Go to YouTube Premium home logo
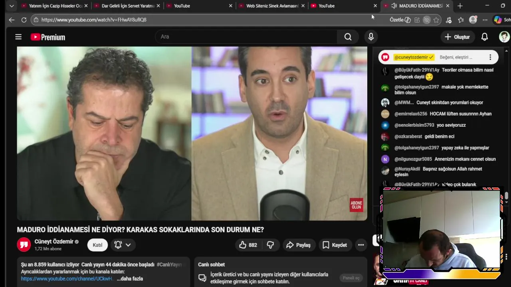Screen dimensions: 511x287 (48, 37)
